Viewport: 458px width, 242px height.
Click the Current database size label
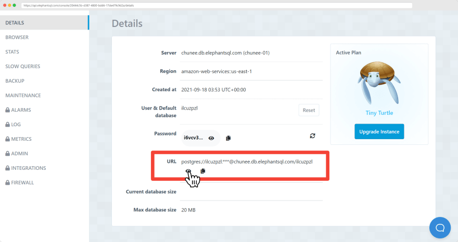(151, 192)
